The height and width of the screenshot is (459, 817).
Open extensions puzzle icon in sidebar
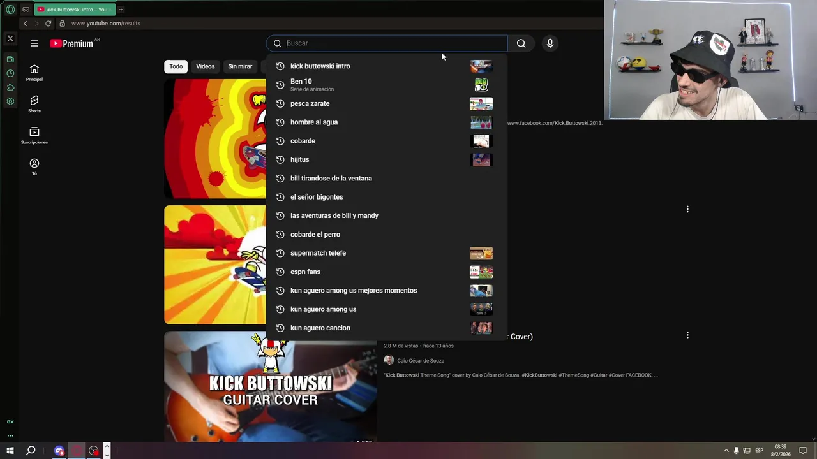[x=10, y=87]
